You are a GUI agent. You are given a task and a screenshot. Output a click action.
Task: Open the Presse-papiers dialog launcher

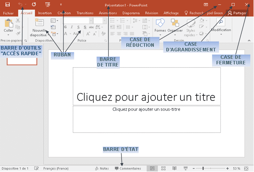pos(25,41)
